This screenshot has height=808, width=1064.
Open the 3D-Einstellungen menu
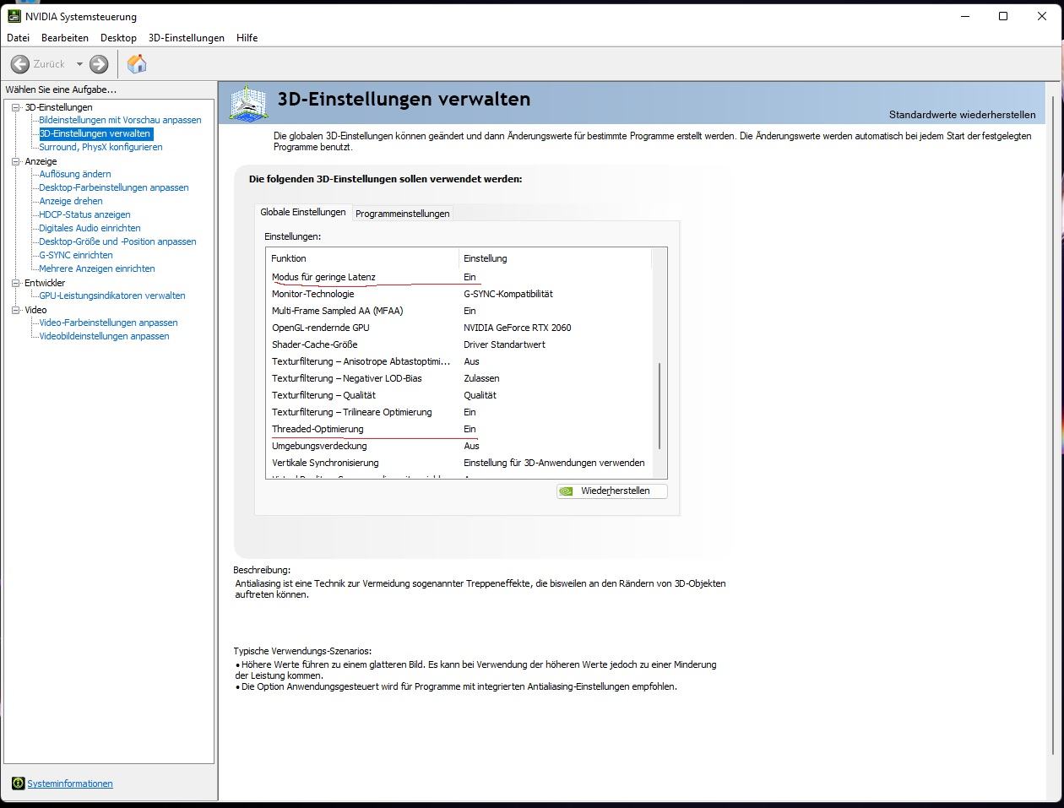coord(187,38)
